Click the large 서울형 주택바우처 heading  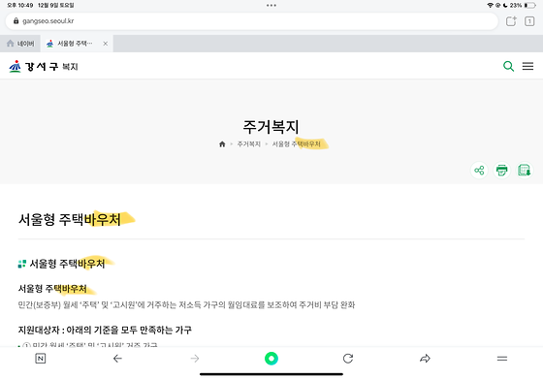coord(70,219)
